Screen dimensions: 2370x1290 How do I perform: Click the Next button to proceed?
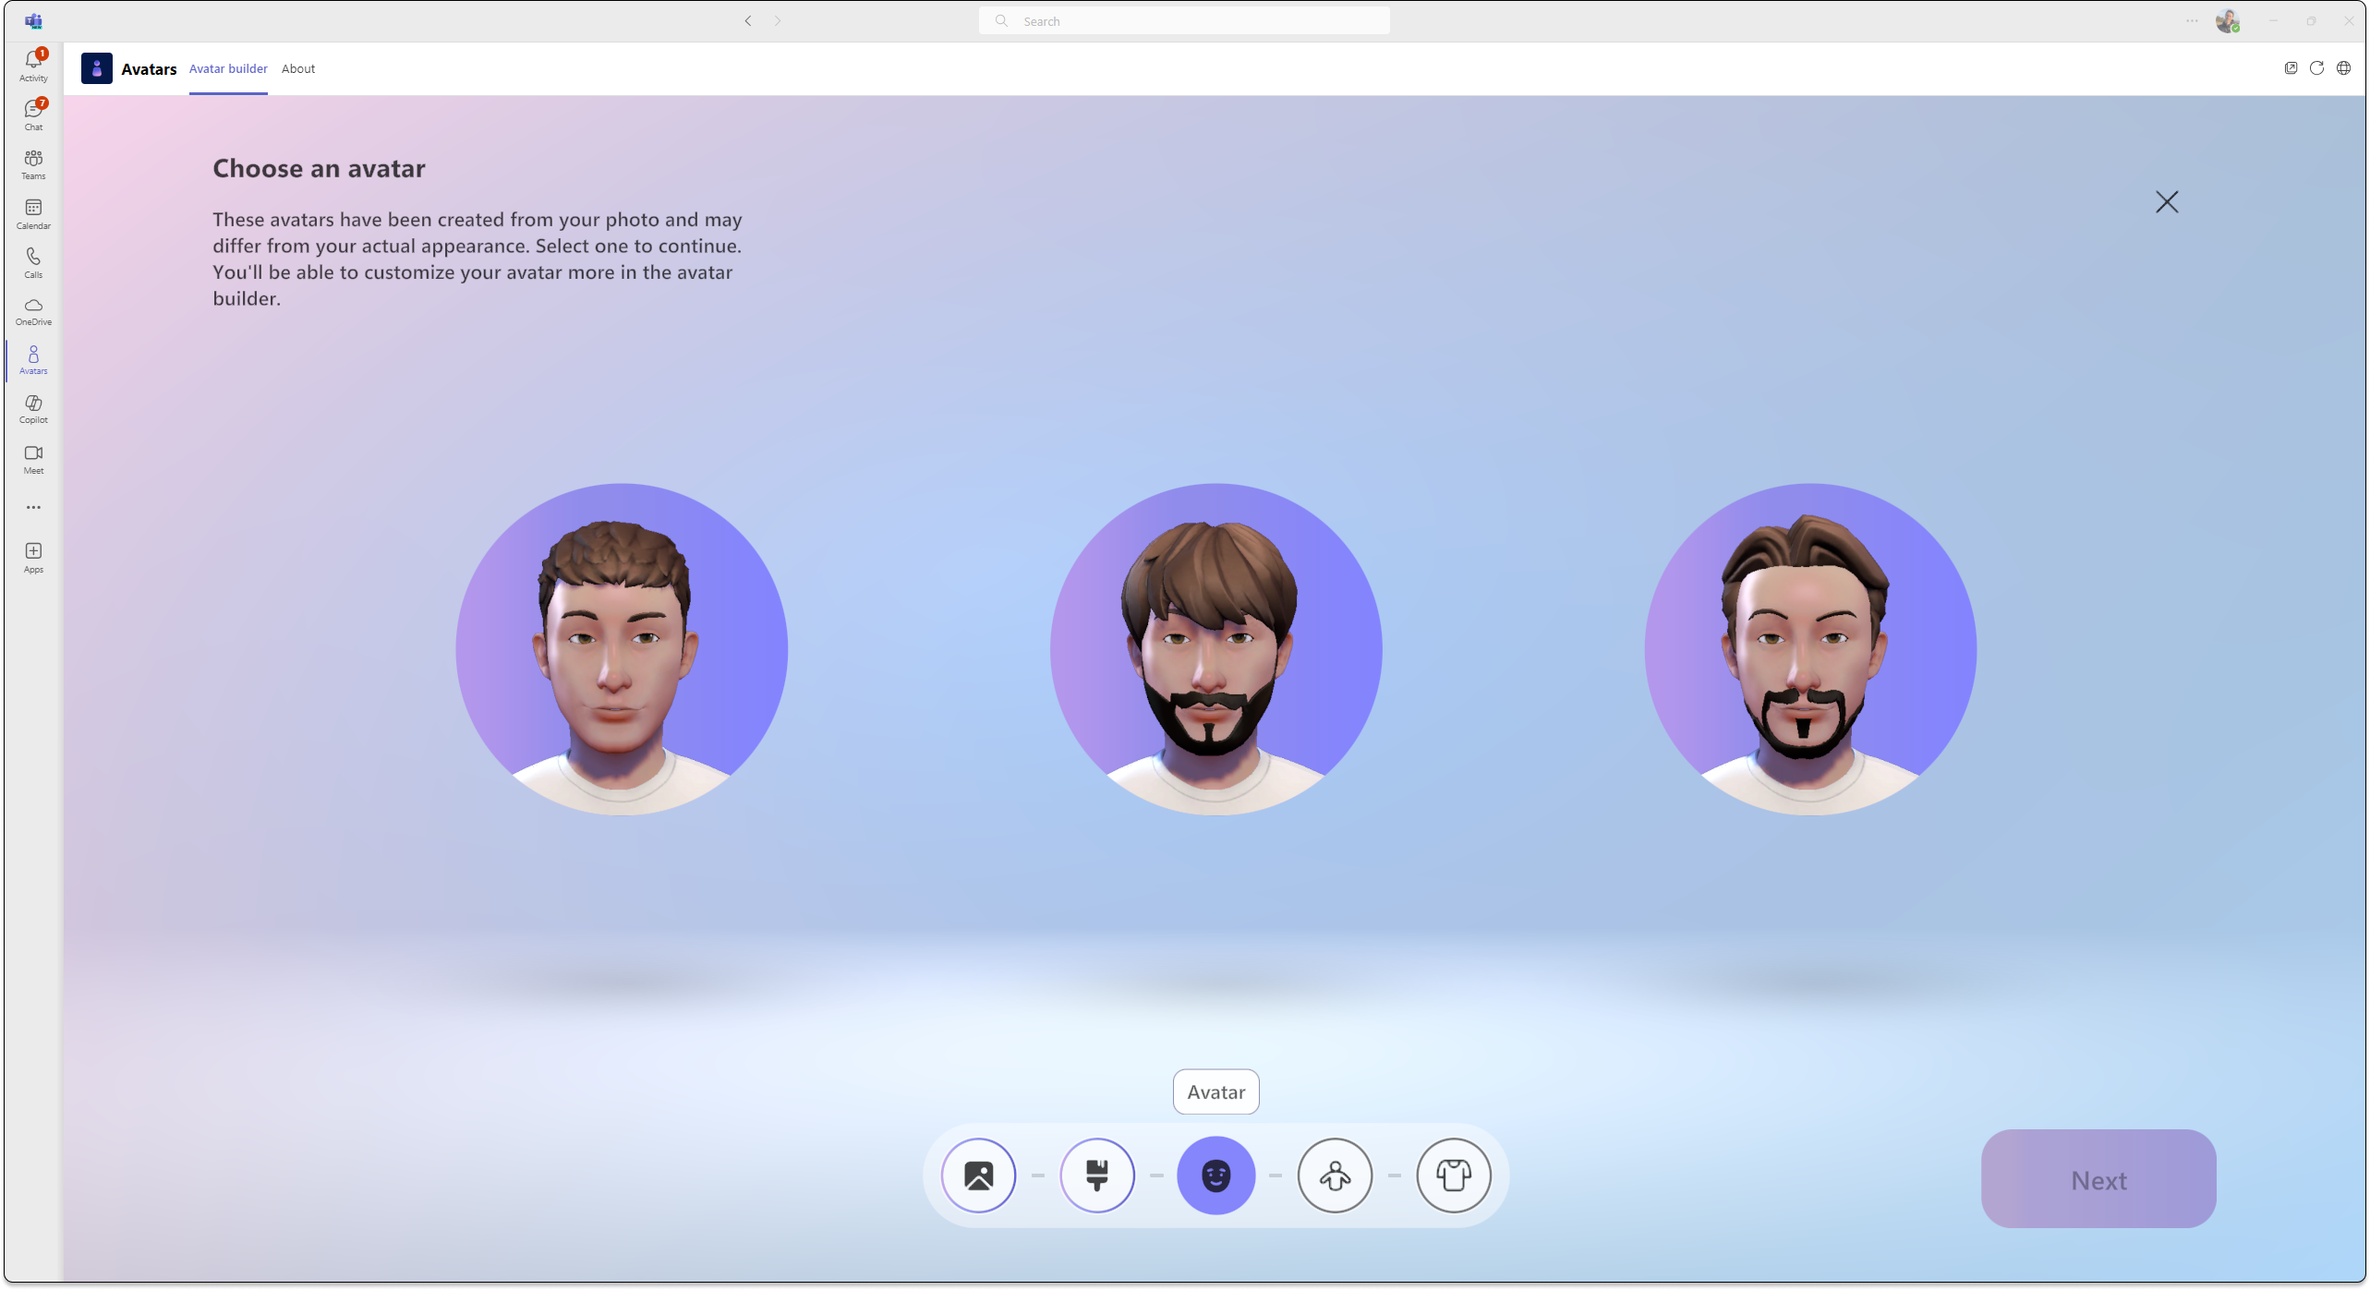point(2098,1179)
